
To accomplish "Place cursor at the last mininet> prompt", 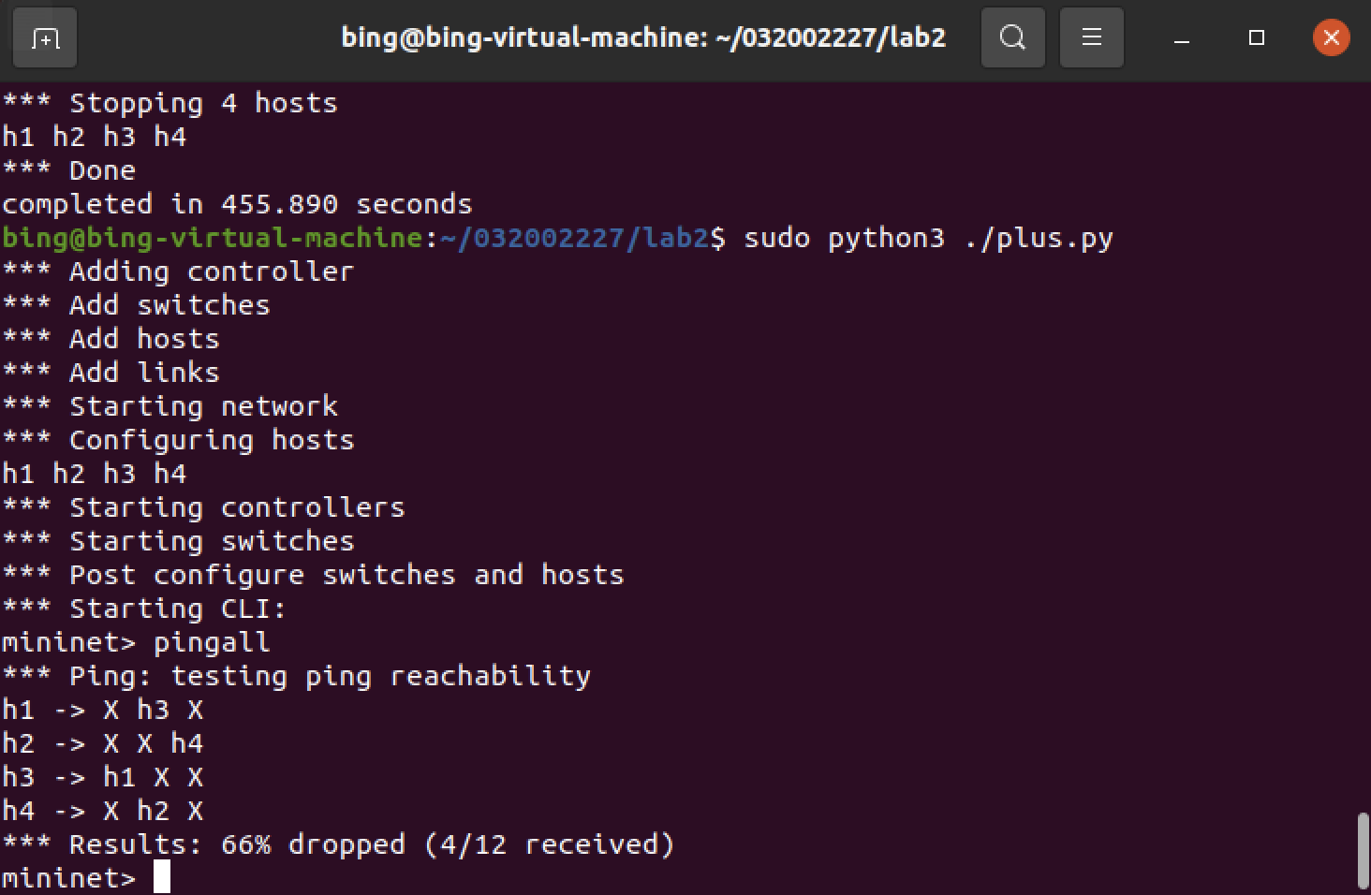I will [162, 878].
